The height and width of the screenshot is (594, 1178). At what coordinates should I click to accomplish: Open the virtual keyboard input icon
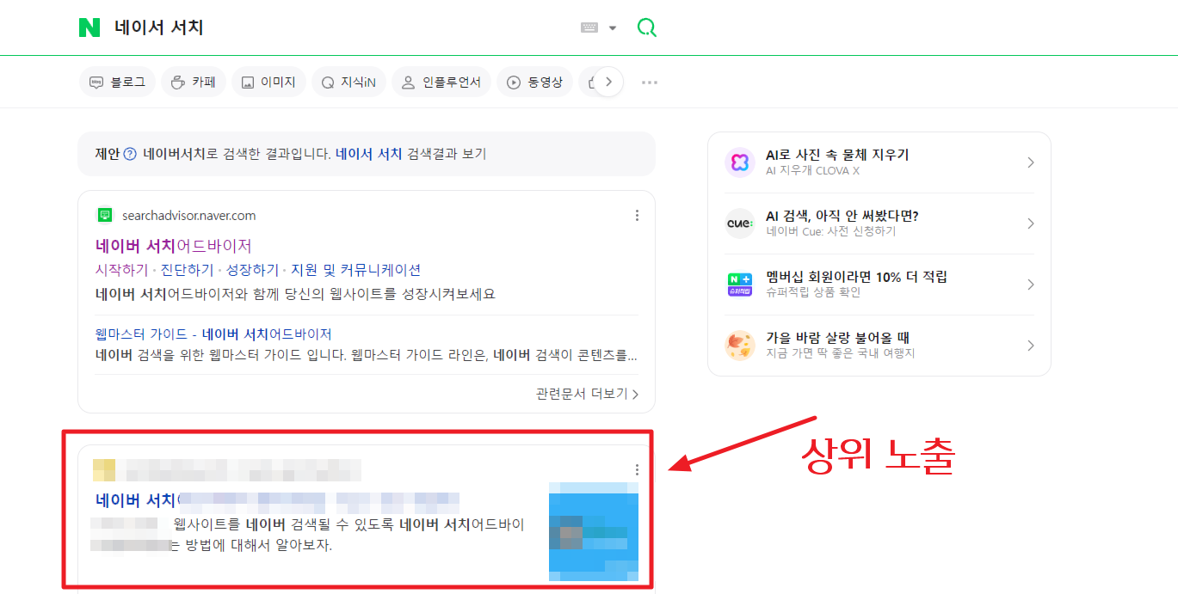(589, 27)
